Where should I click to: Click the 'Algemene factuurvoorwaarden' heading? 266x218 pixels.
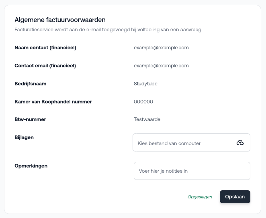(60, 20)
